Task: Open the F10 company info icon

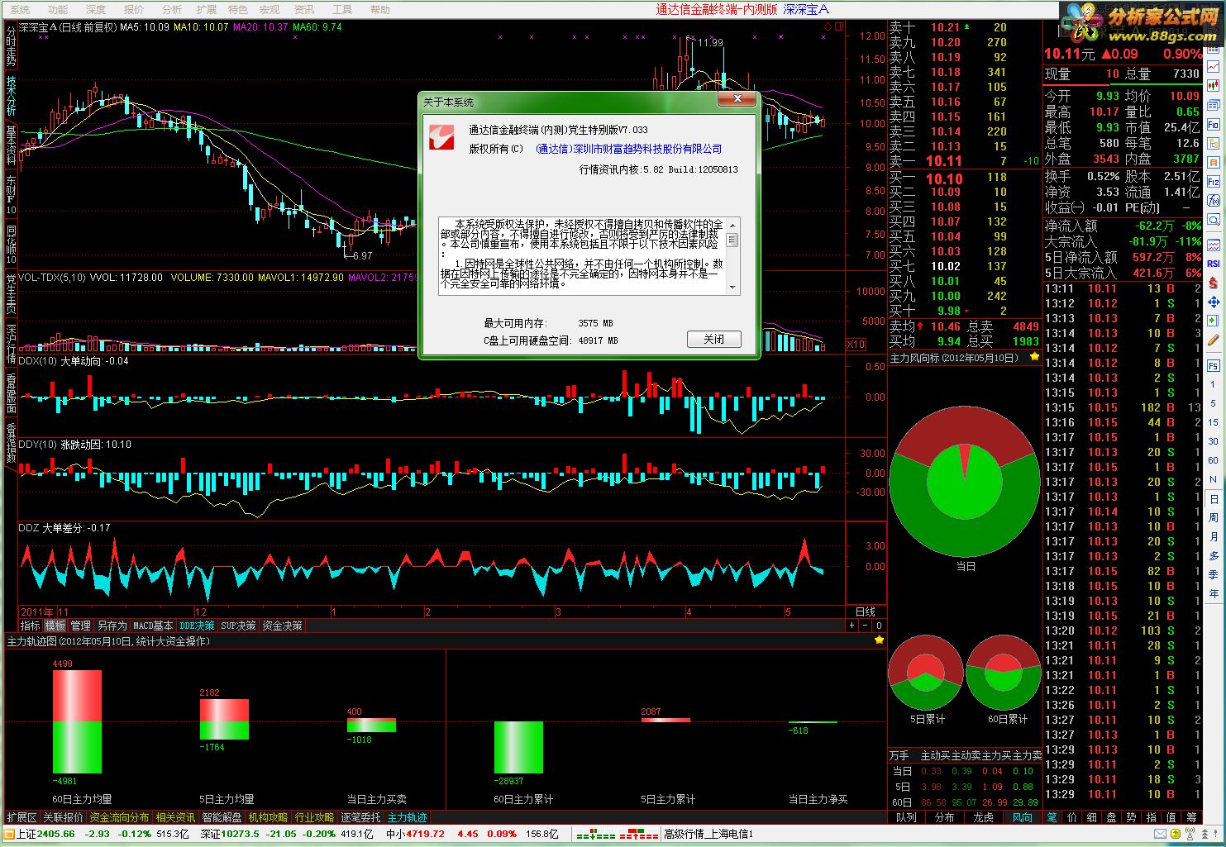Action: click(x=1213, y=124)
